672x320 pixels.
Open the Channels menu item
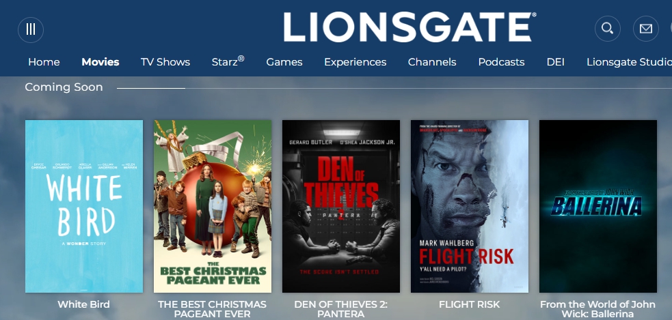[432, 62]
